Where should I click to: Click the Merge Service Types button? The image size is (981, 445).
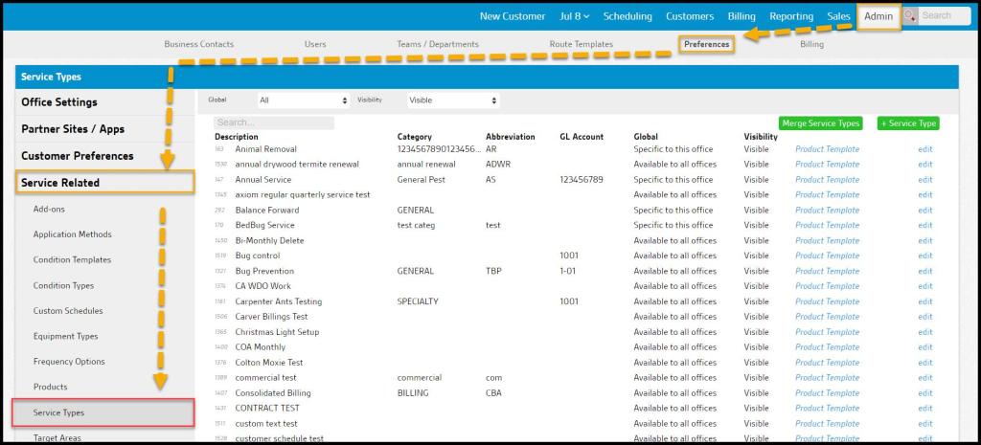pos(820,123)
